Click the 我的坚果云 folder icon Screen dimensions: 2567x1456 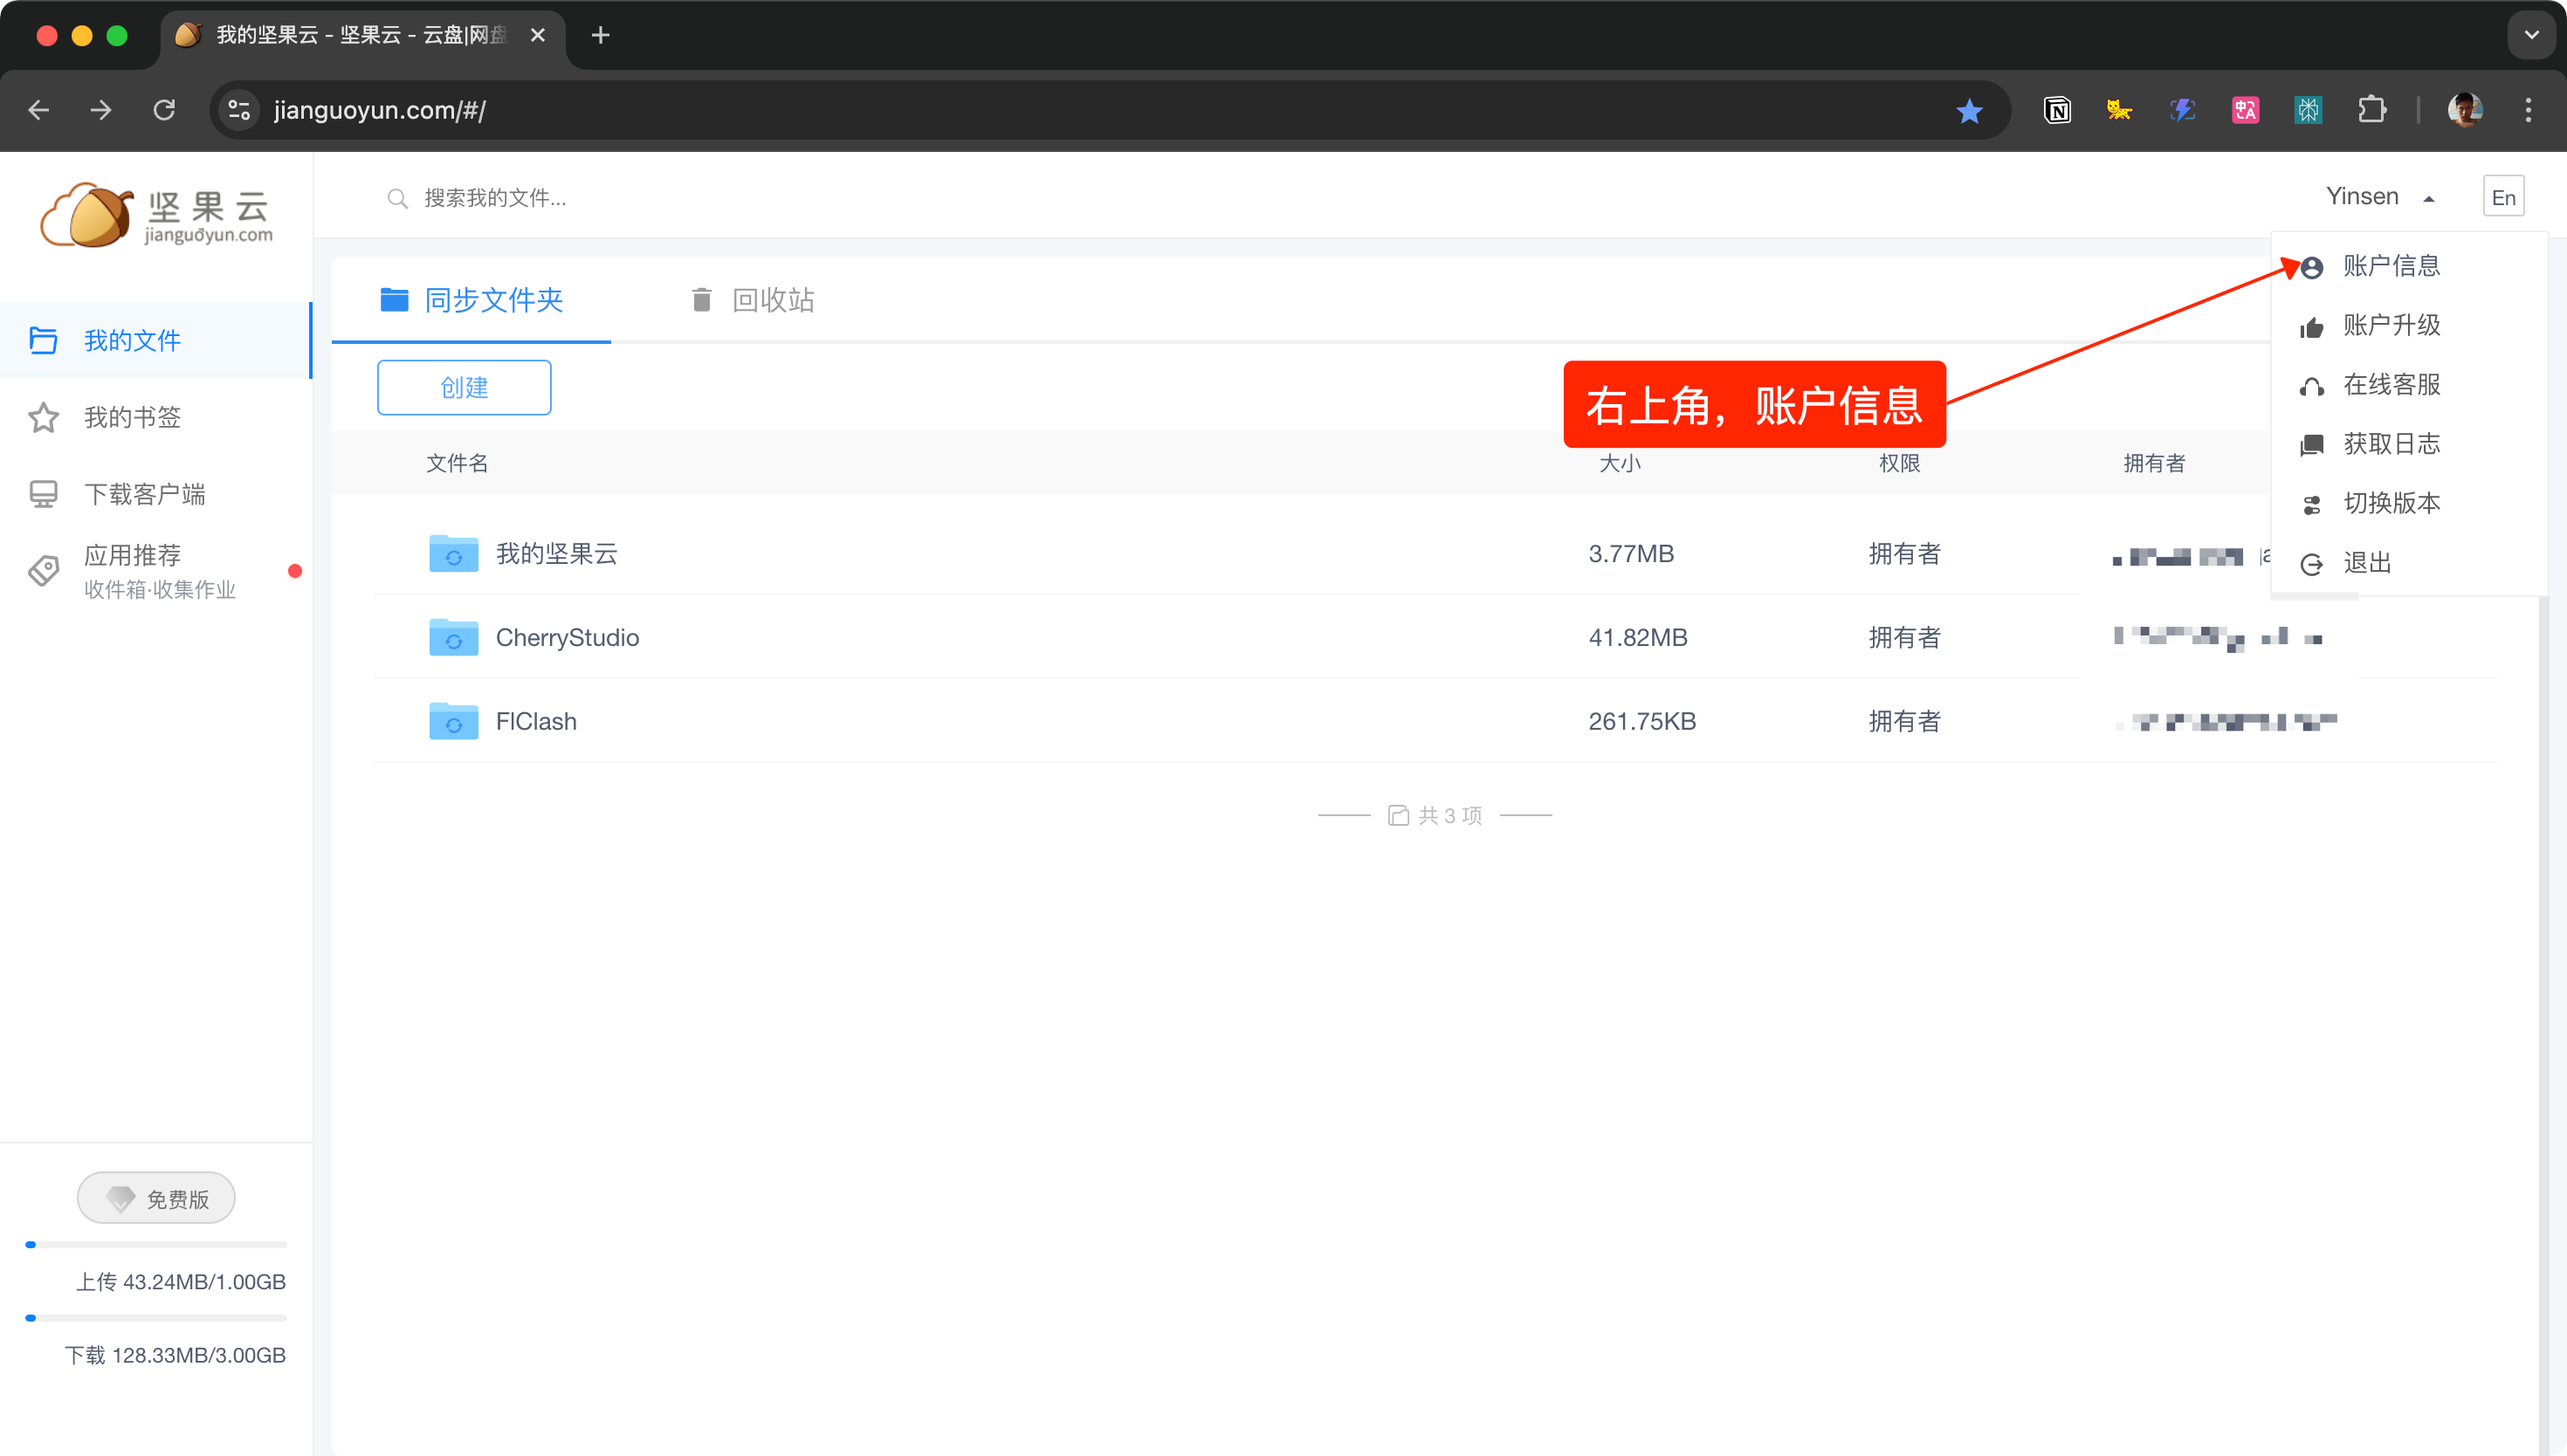pos(453,553)
